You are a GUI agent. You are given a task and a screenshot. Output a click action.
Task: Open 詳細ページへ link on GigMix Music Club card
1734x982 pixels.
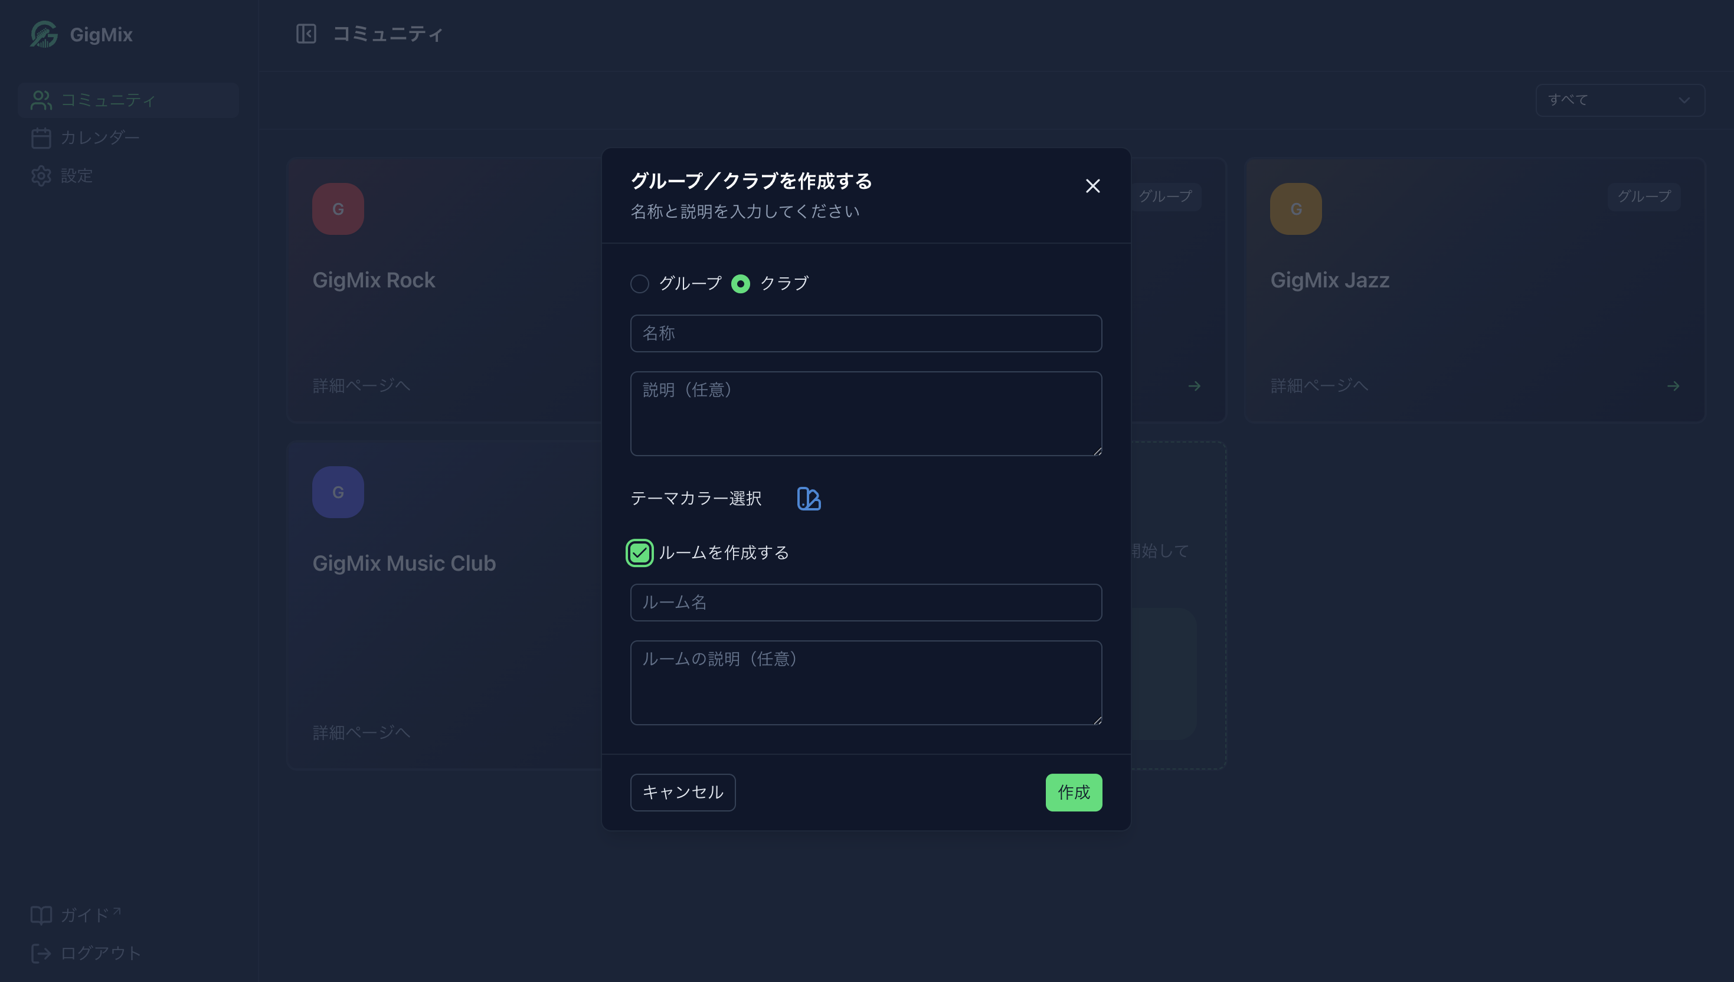tap(362, 732)
